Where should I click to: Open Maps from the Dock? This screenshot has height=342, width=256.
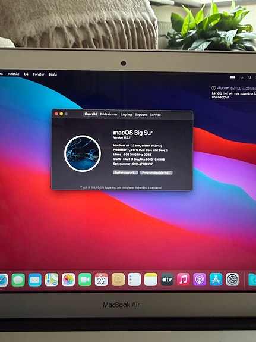click(52, 280)
